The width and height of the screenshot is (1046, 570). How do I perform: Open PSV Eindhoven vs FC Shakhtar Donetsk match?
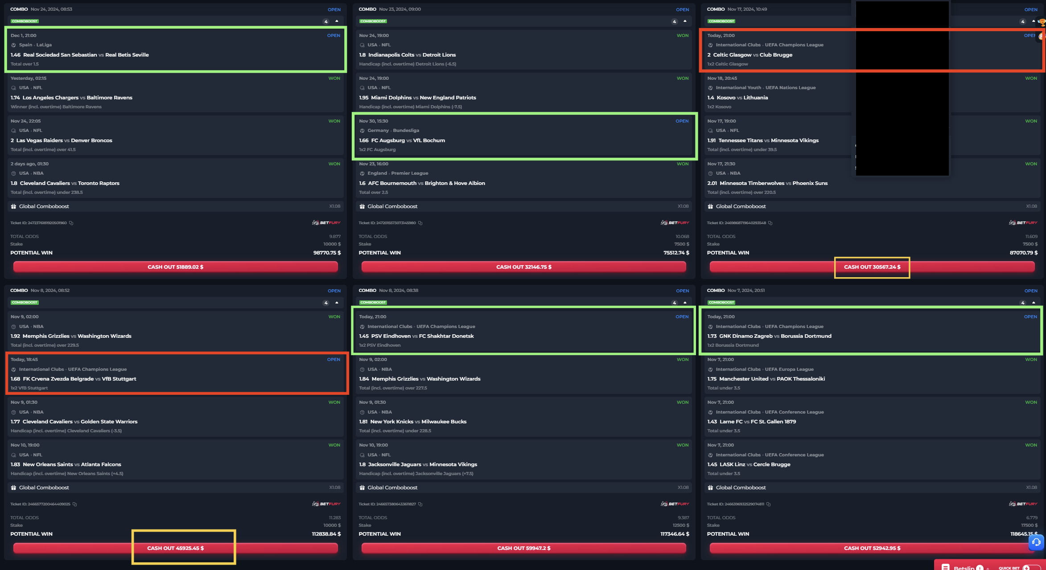click(x=422, y=336)
